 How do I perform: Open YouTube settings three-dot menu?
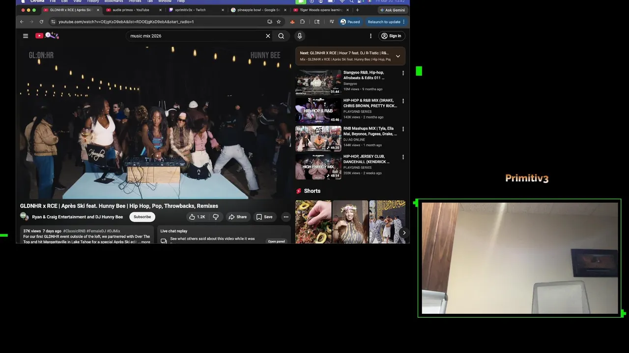(371, 36)
